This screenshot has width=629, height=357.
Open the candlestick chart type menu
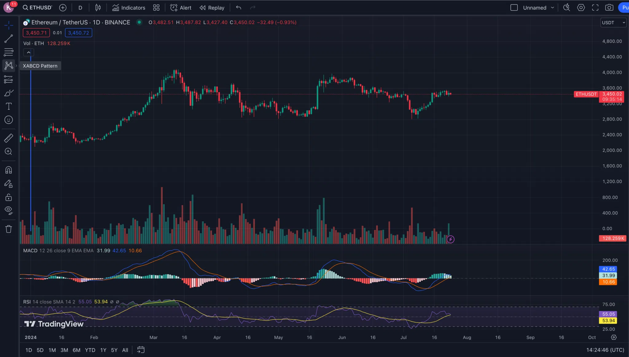98,8
